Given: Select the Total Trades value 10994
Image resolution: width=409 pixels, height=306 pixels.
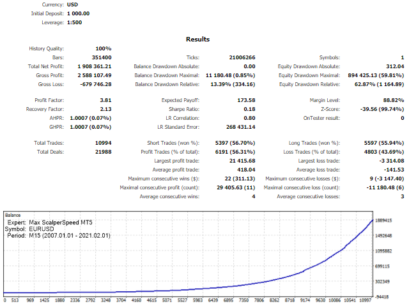Looking at the screenshot, I should tap(104, 143).
